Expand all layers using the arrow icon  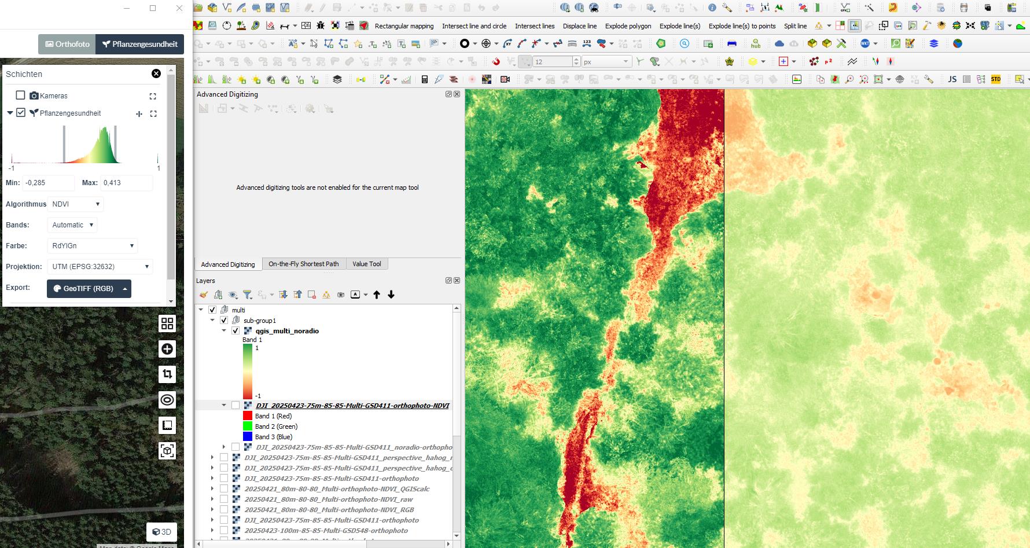(283, 295)
